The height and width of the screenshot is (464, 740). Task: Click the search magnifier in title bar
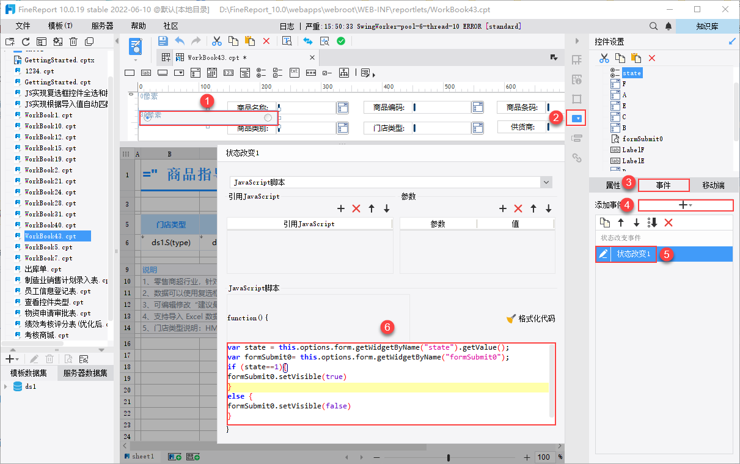[653, 26]
